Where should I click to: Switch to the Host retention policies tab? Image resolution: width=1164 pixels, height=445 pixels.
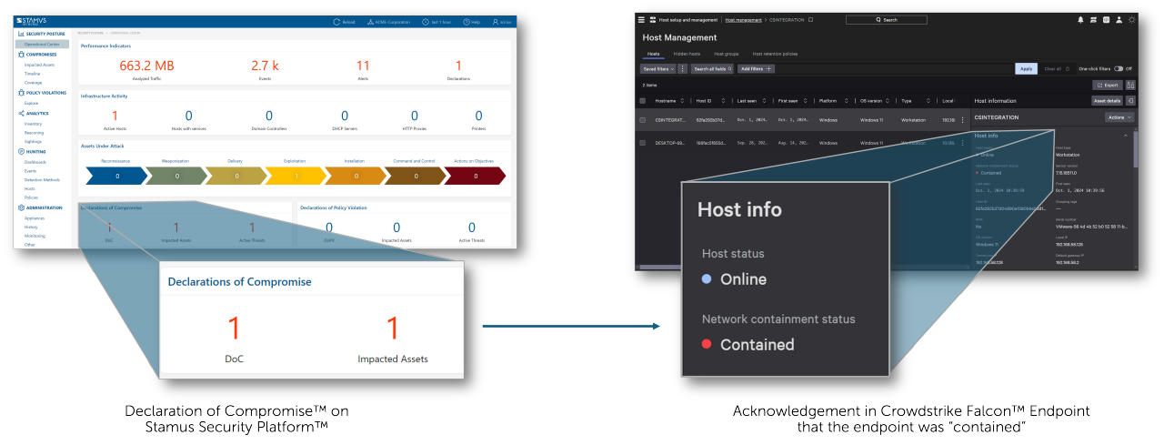click(775, 54)
